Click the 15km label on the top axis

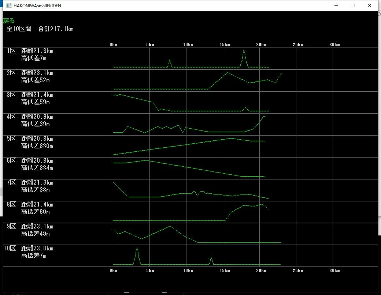[225, 45]
